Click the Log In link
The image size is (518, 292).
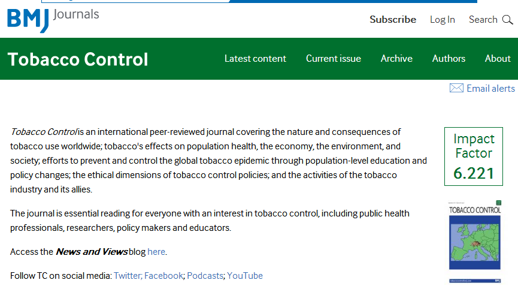click(x=443, y=20)
